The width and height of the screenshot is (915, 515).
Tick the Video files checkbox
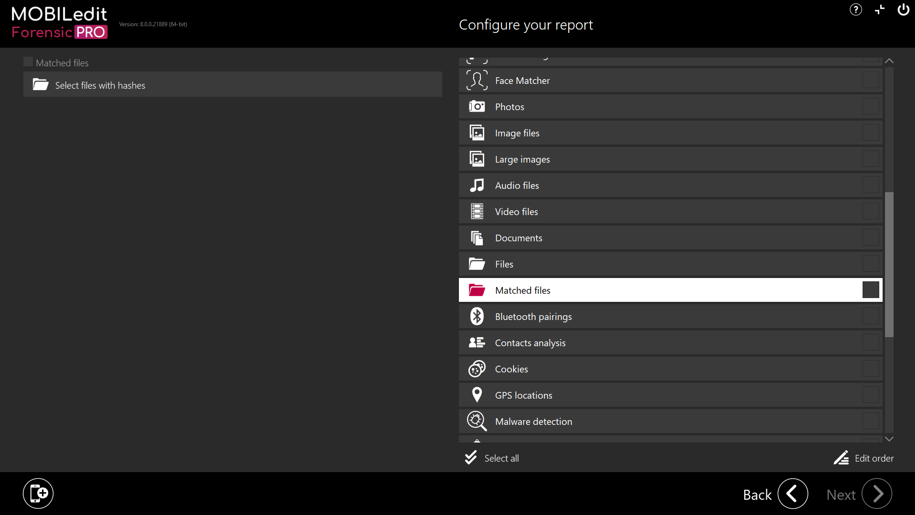point(870,211)
